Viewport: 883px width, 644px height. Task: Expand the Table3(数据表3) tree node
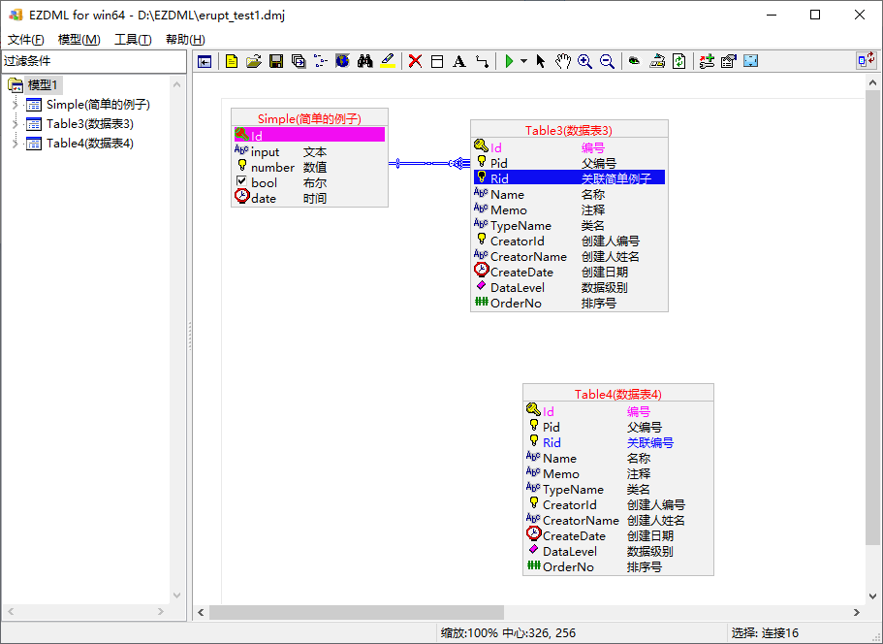coord(16,124)
